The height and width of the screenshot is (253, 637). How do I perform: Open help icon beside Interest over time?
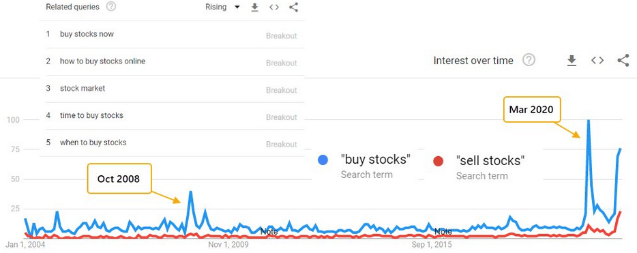(529, 61)
